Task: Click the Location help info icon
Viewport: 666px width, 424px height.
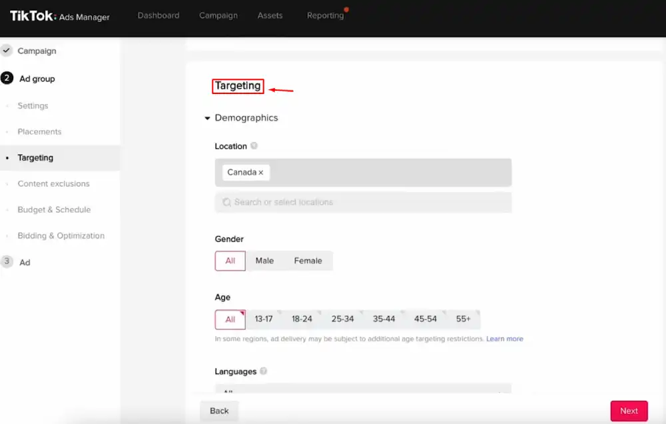Action: (254, 146)
